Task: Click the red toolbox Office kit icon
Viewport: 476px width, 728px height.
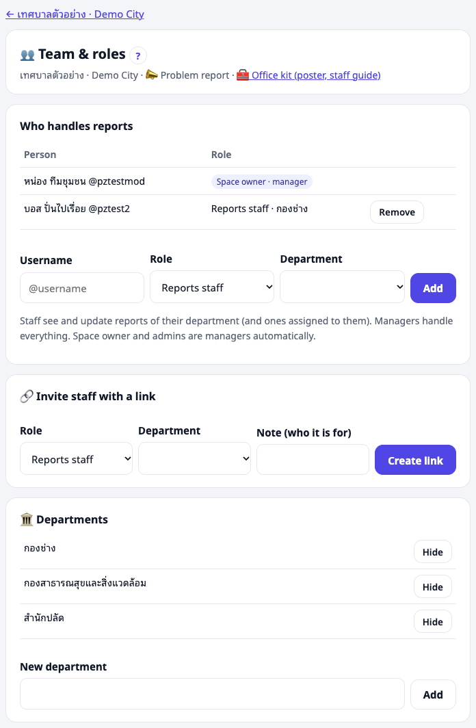Action: point(243,75)
